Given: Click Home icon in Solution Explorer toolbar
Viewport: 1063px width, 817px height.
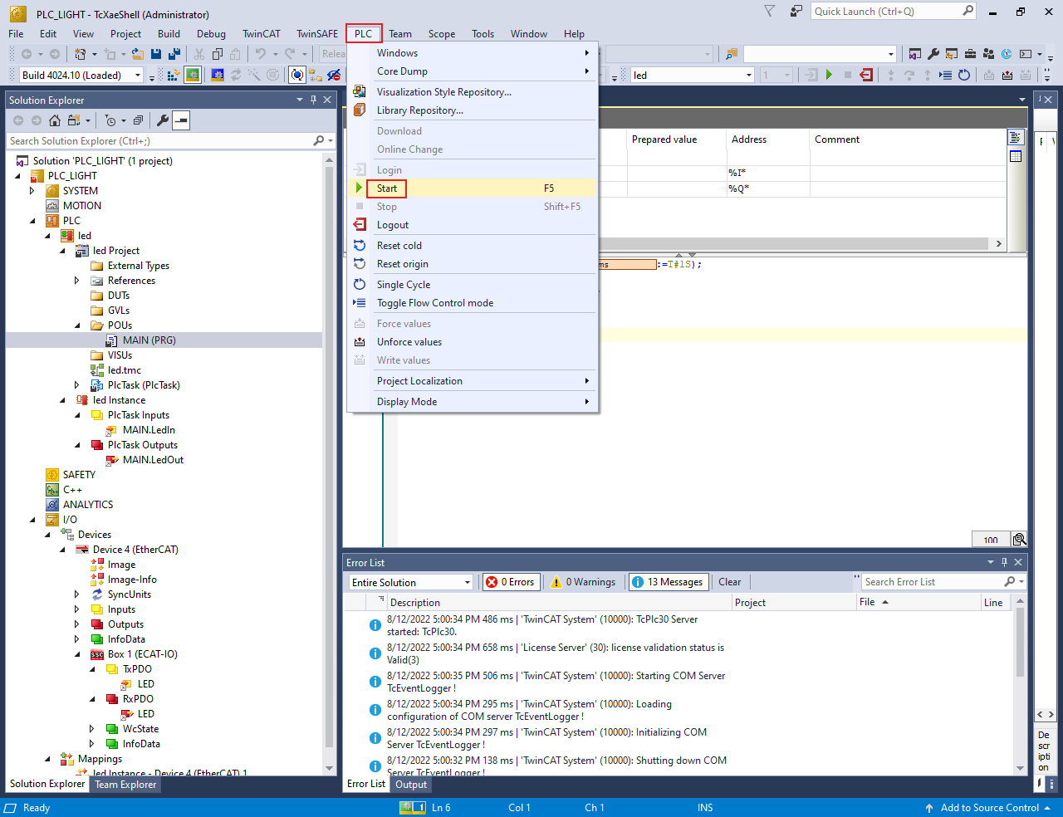Looking at the screenshot, I should tap(55, 120).
